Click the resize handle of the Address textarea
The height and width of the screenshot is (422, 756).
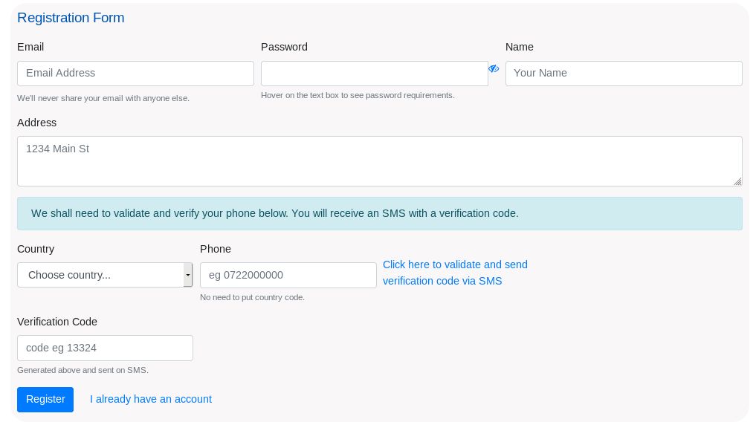(x=737, y=181)
